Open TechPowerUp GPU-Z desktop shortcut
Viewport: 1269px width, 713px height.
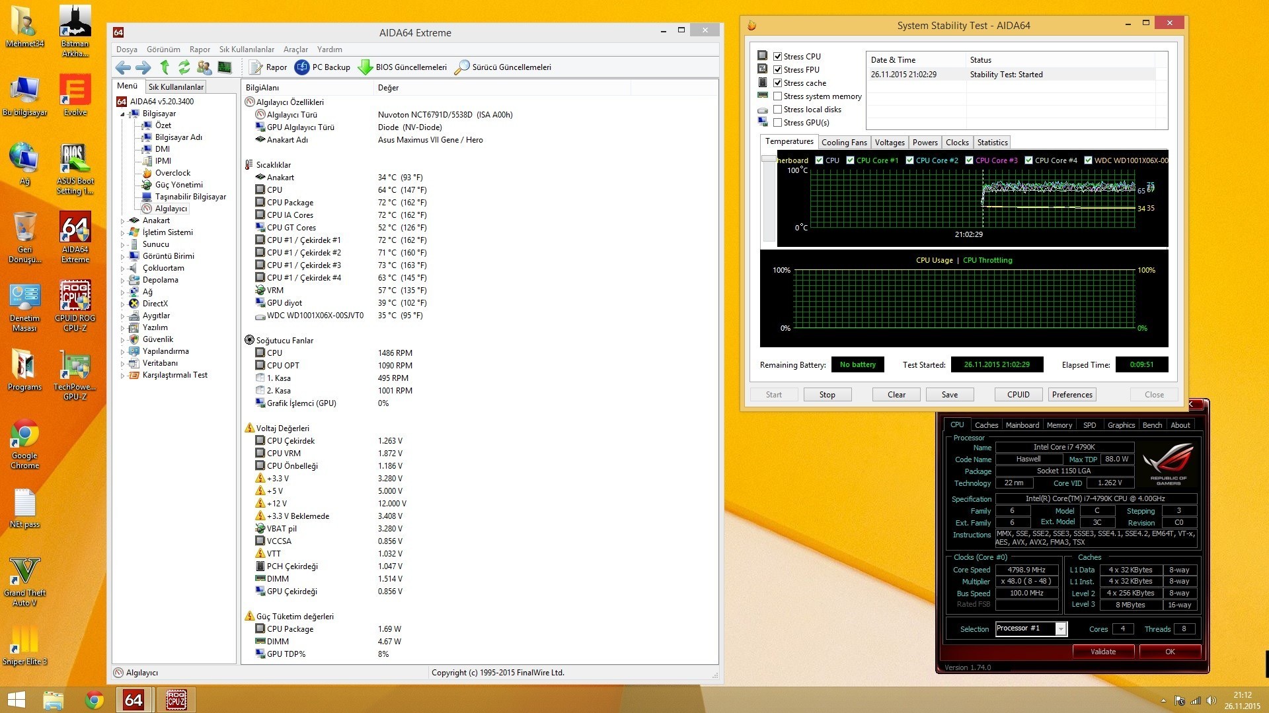75,375
